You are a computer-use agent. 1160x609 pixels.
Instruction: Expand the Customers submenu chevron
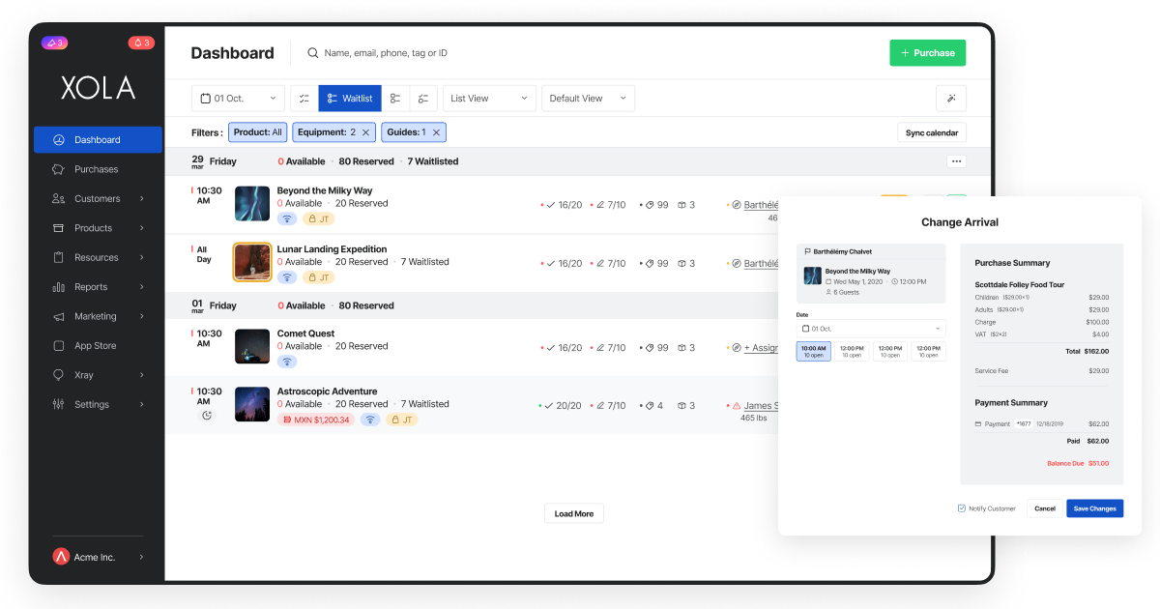coord(142,199)
